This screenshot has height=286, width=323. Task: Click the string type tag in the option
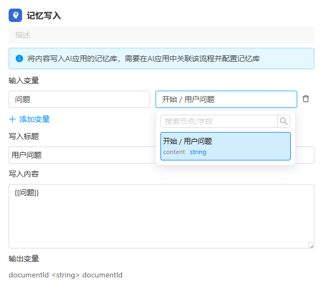198,152
